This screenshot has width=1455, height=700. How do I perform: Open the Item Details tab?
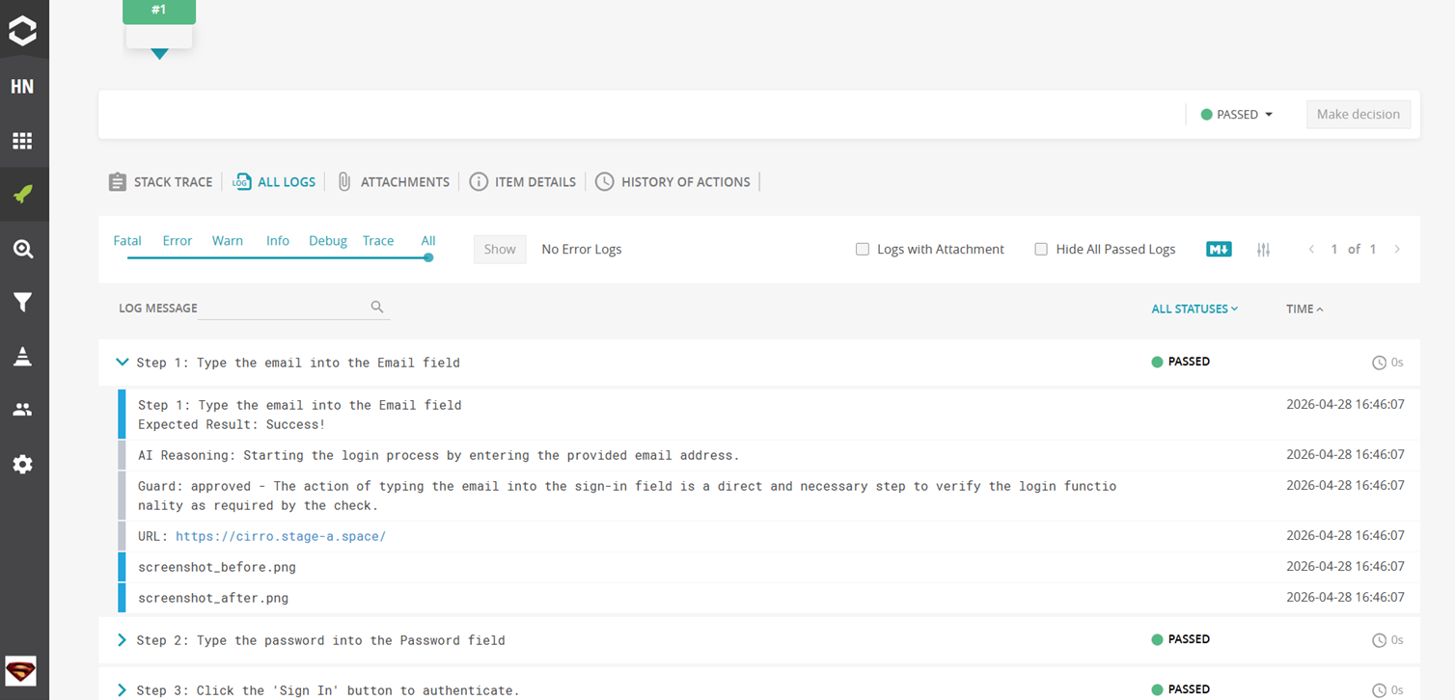522,181
